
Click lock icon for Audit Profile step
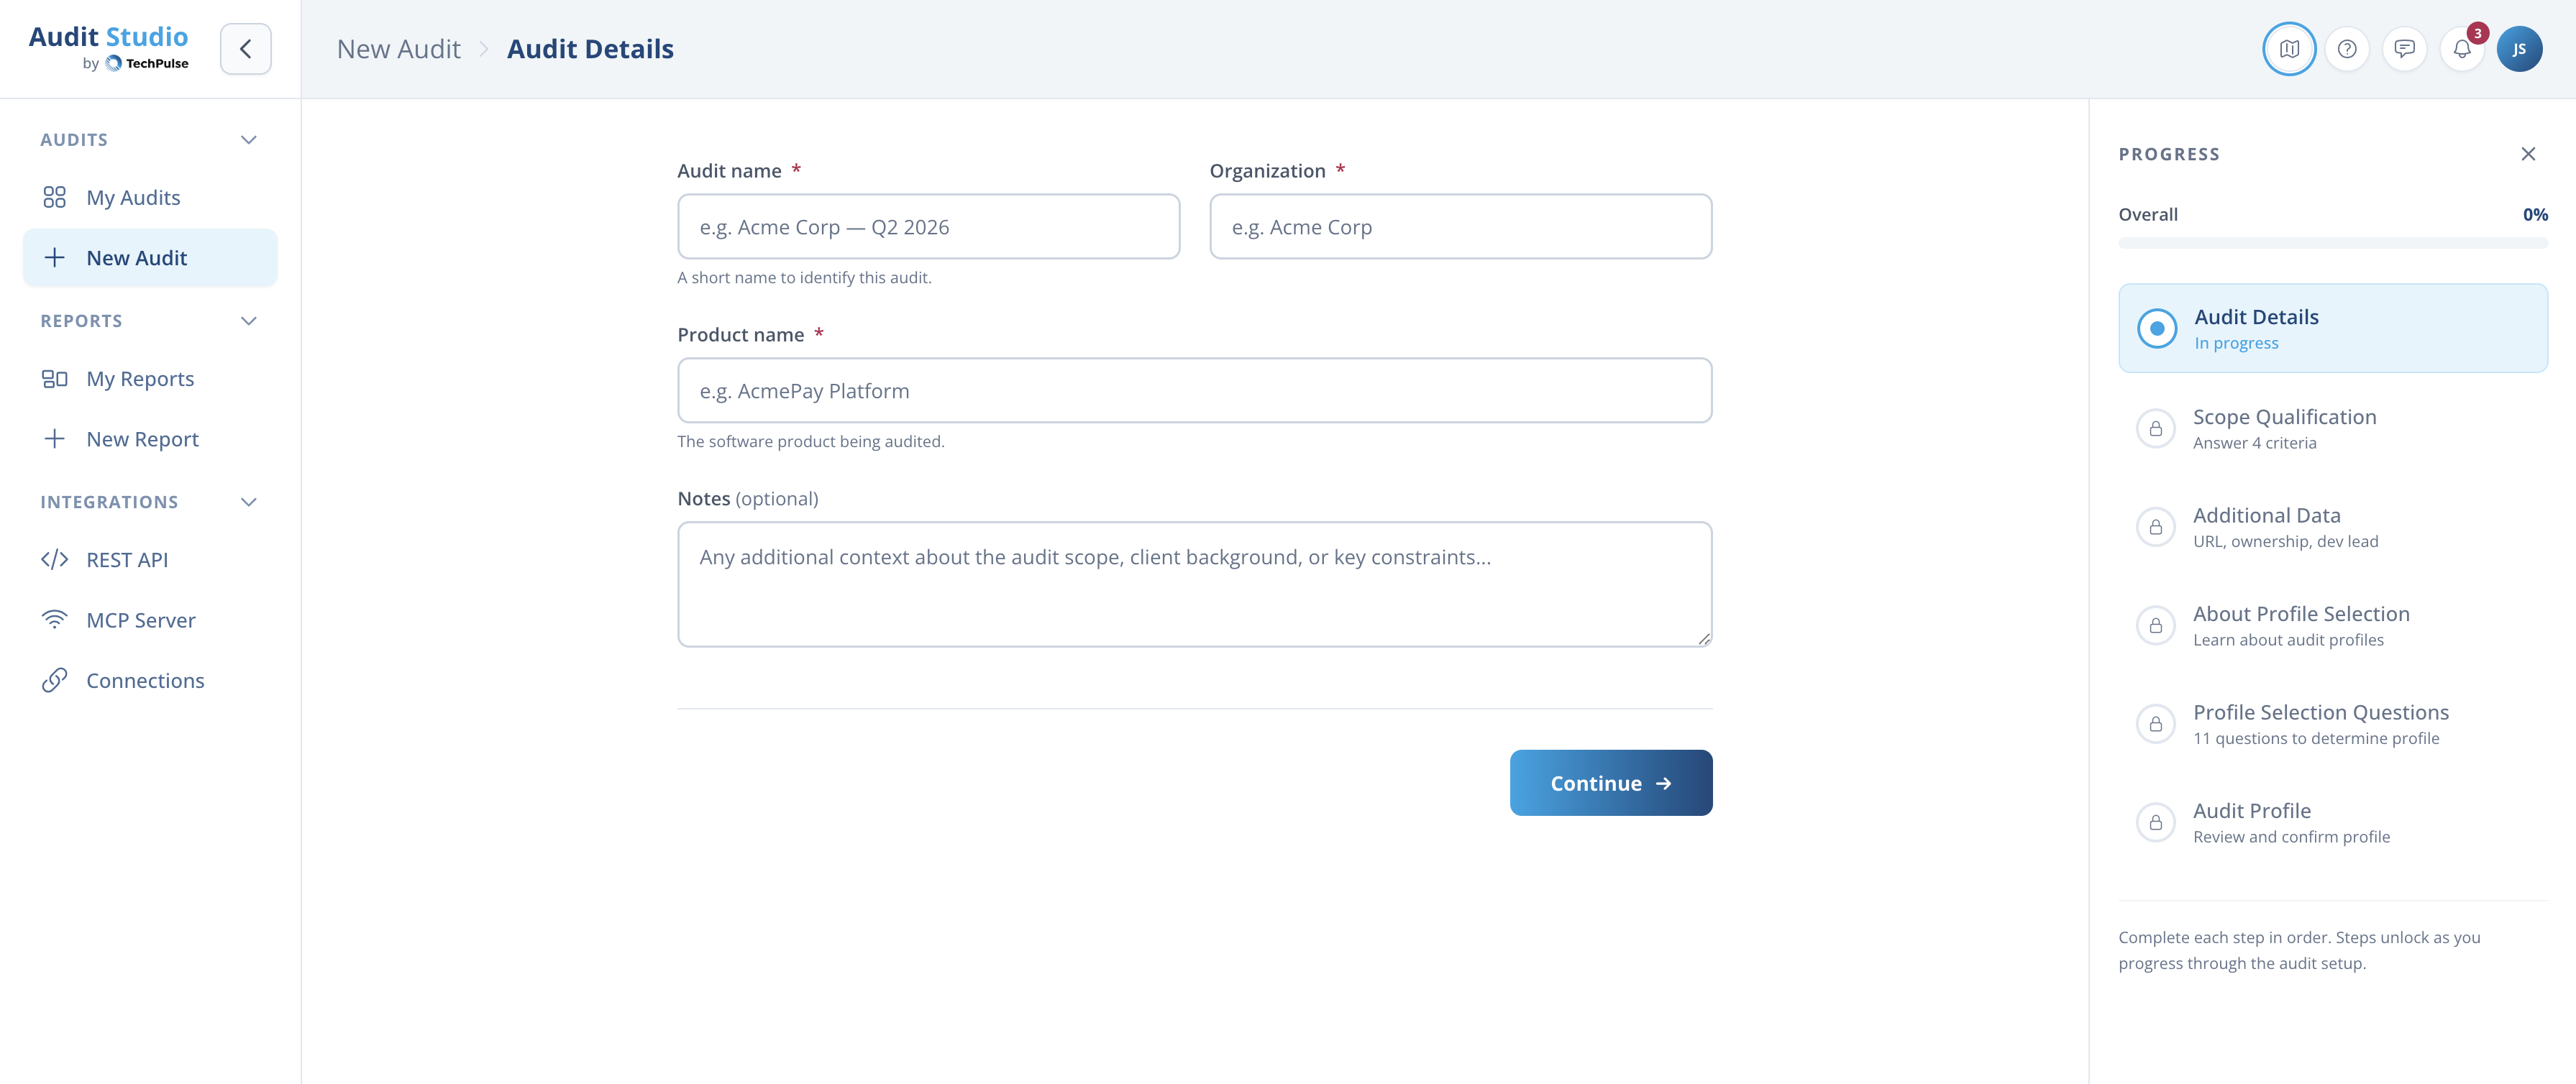pyautogui.click(x=2155, y=823)
